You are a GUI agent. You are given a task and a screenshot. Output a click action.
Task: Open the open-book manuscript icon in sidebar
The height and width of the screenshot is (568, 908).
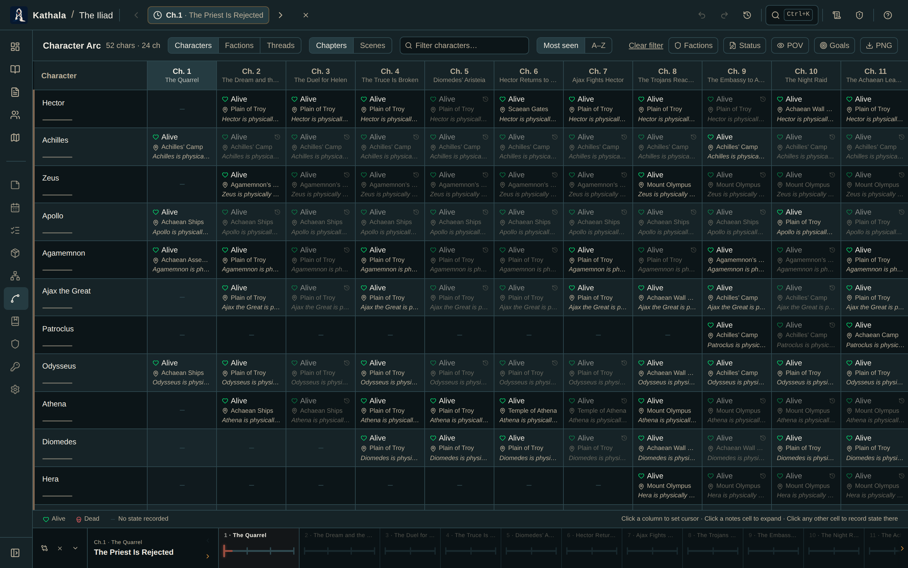[x=15, y=69]
